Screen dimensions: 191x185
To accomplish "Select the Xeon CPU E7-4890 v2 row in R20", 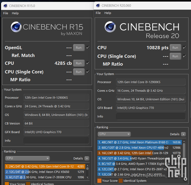I will (140, 148).
